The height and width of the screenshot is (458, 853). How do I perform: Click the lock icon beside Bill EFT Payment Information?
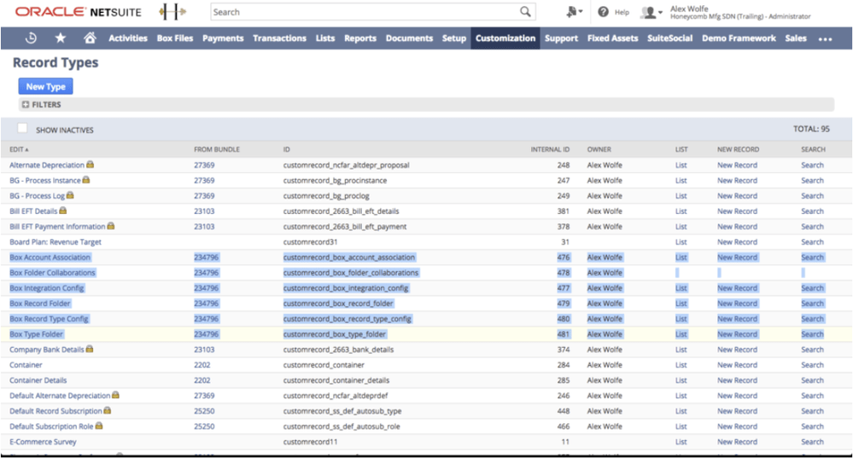[x=111, y=225]
